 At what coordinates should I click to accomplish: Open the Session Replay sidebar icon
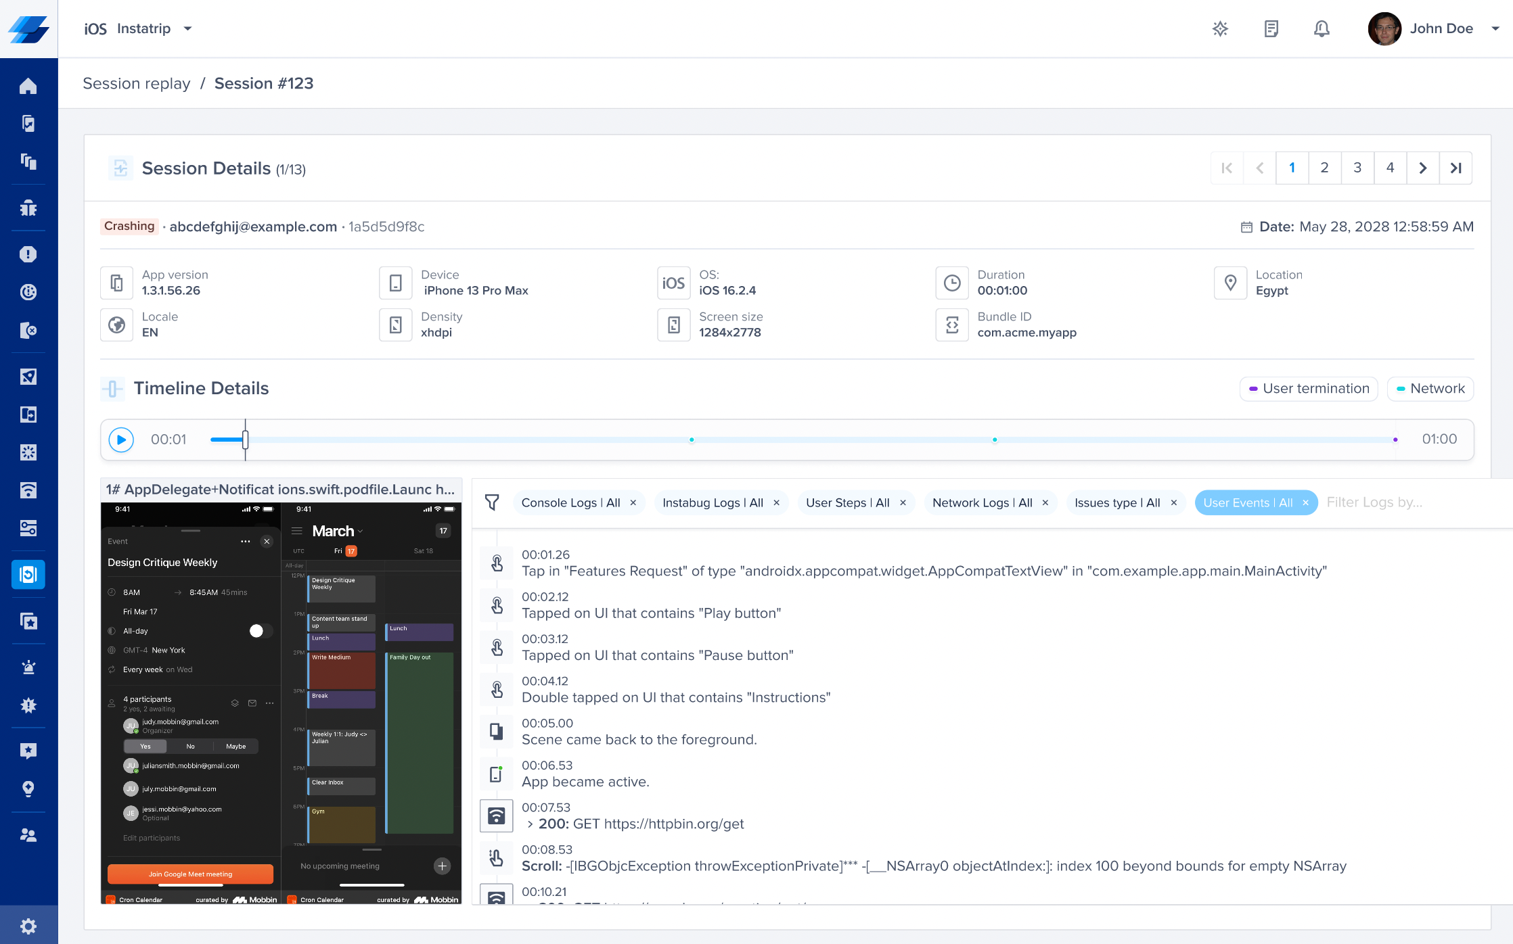[x=28, y=574]
